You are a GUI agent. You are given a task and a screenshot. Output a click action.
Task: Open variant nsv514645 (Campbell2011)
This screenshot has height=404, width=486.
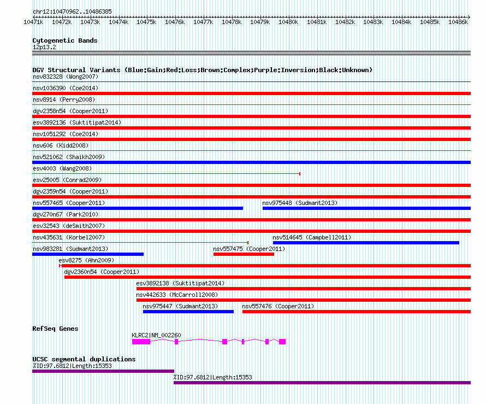[312, 237]
